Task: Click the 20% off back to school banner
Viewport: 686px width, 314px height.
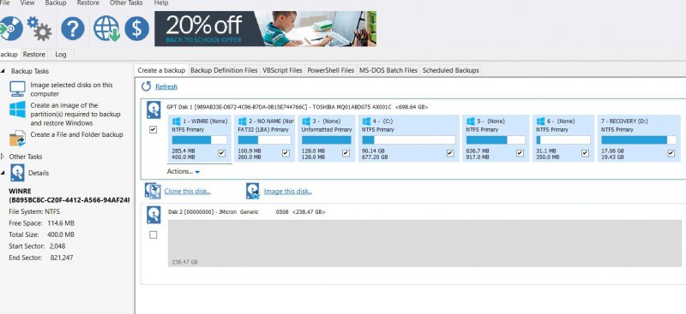Action: click(x=265, y=29)
